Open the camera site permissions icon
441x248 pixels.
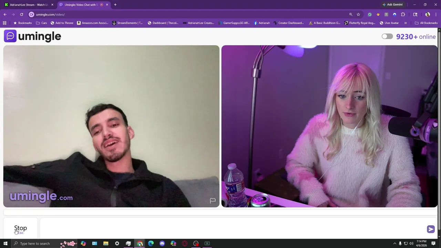coord(31,14)
